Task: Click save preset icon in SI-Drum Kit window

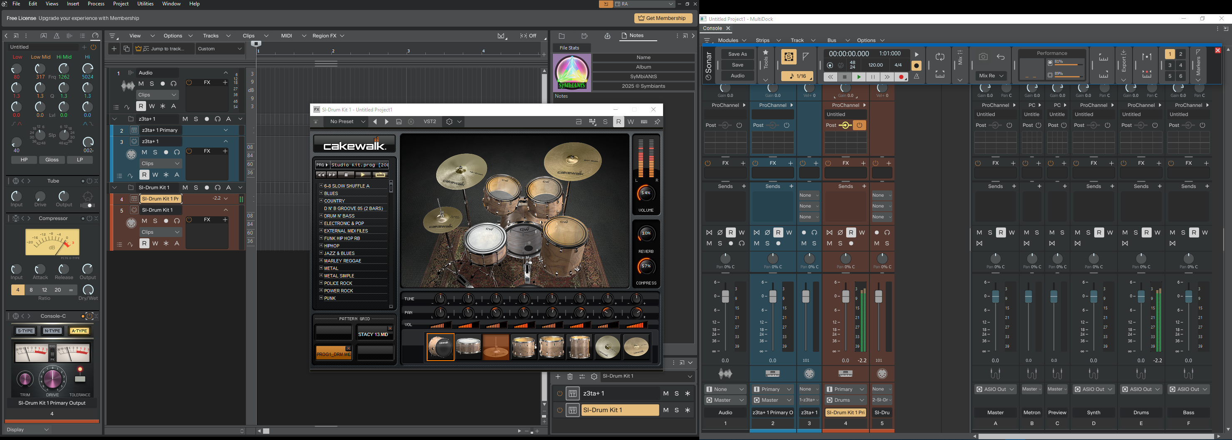Action: [399, 122]
